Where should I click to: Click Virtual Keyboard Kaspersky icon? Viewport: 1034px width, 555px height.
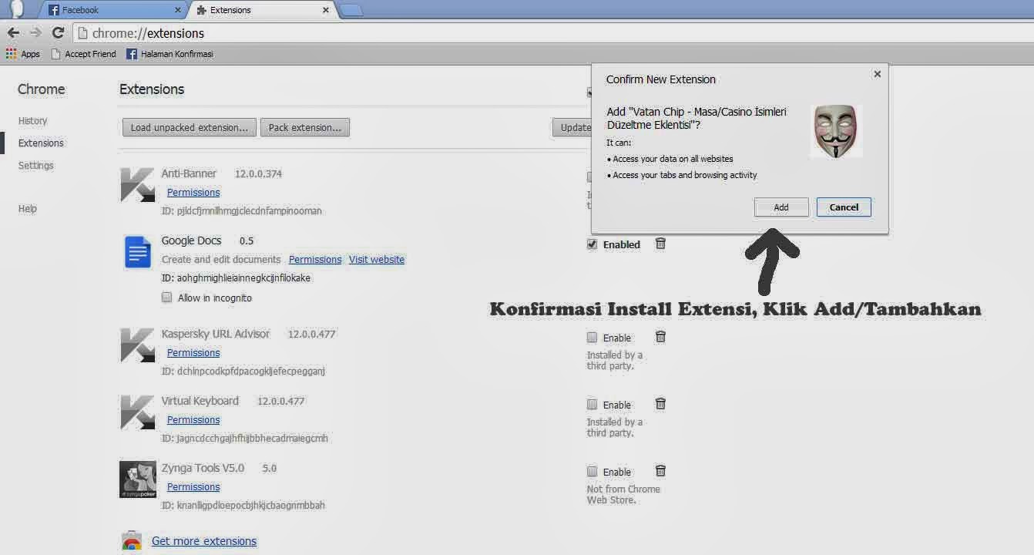(x=137, y=412)
